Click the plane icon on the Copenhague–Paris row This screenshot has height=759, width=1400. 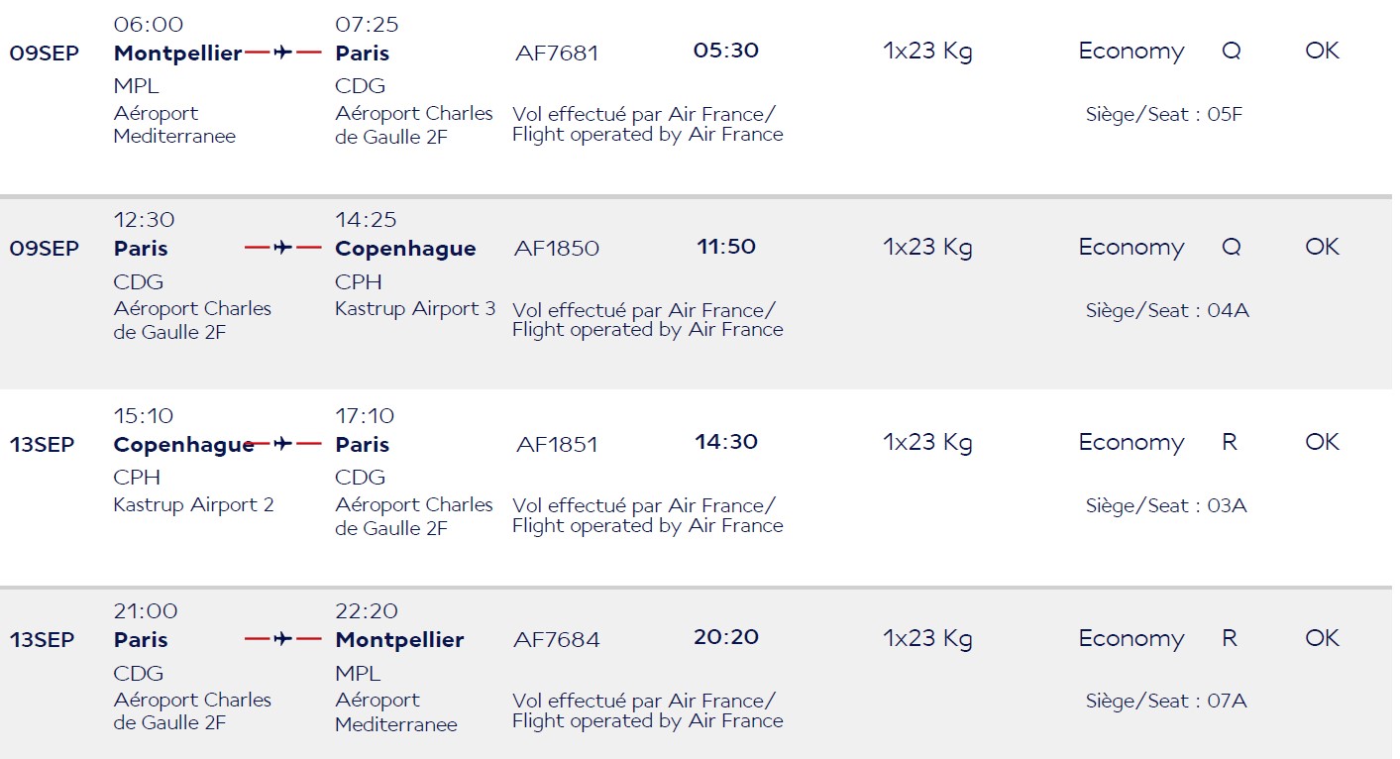(283, 444)
